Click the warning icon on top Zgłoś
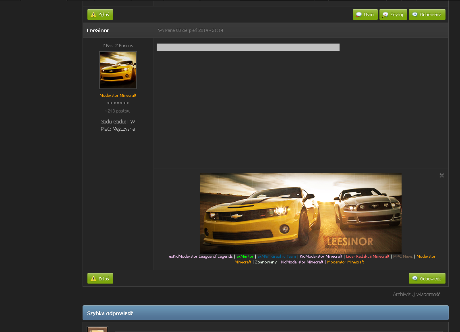The image size is (460, 332). [93, 15]
